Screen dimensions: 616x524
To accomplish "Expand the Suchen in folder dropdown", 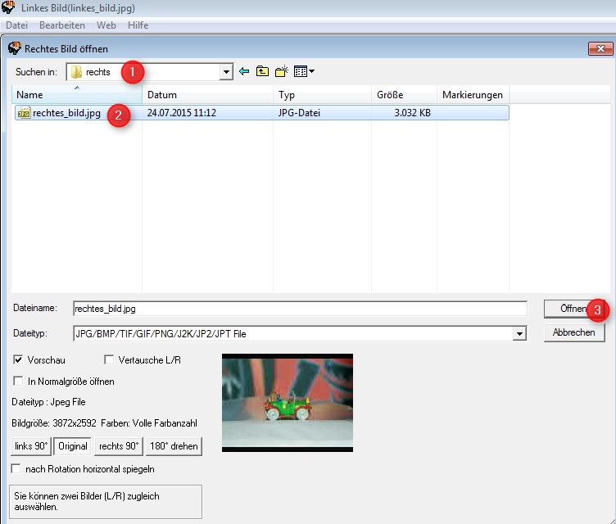I will click(x=226, y=72).
